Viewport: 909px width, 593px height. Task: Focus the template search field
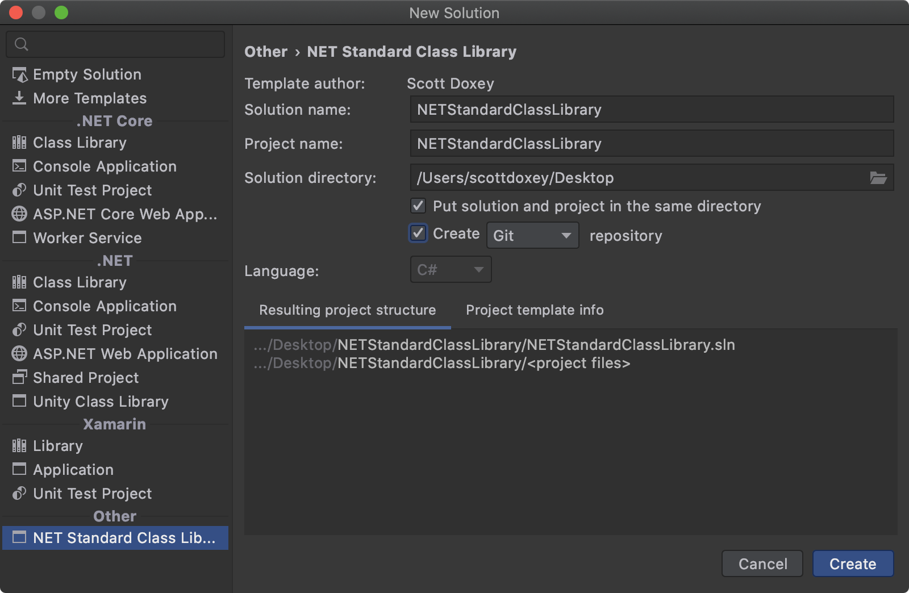click(115, 44)
